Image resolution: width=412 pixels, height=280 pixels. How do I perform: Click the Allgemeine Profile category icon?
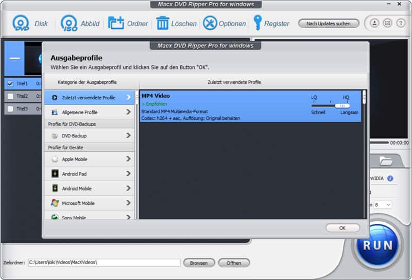point(55,112)
